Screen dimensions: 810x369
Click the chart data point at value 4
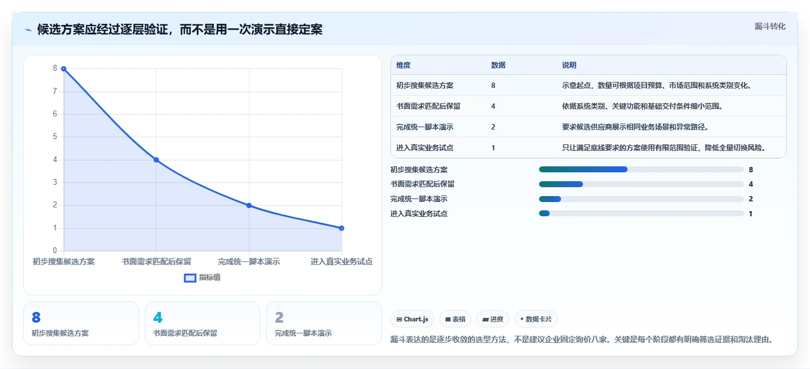pyautogui.click(x=156, y=160)
